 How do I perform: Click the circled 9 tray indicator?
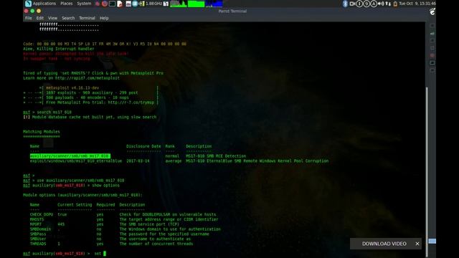(366, 4)
